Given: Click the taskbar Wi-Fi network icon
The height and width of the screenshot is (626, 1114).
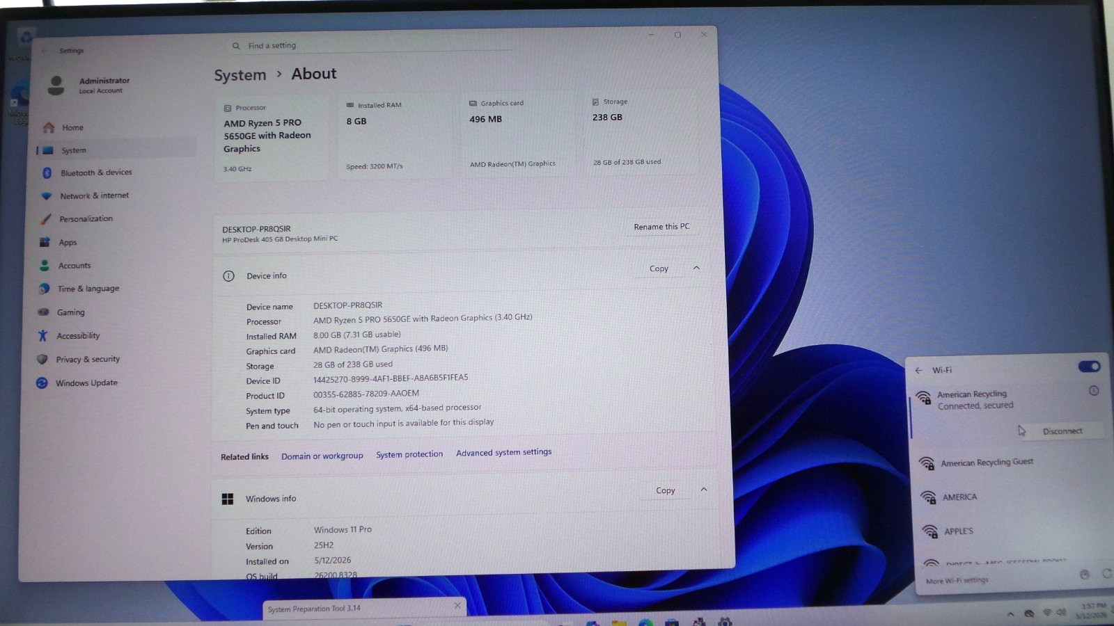Looking at the screenshot, I should pyautogui.click(x=1047, y=613).
